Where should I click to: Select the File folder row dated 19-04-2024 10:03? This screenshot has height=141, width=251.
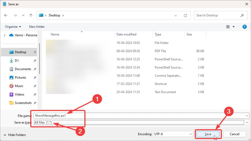126,43
